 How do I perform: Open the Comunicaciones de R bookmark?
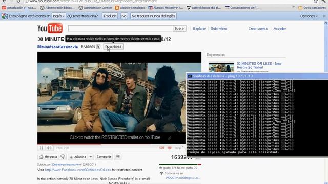242,8
